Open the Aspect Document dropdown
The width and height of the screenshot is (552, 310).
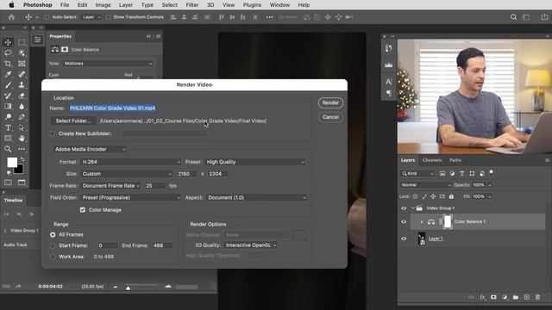click(257, 197)
